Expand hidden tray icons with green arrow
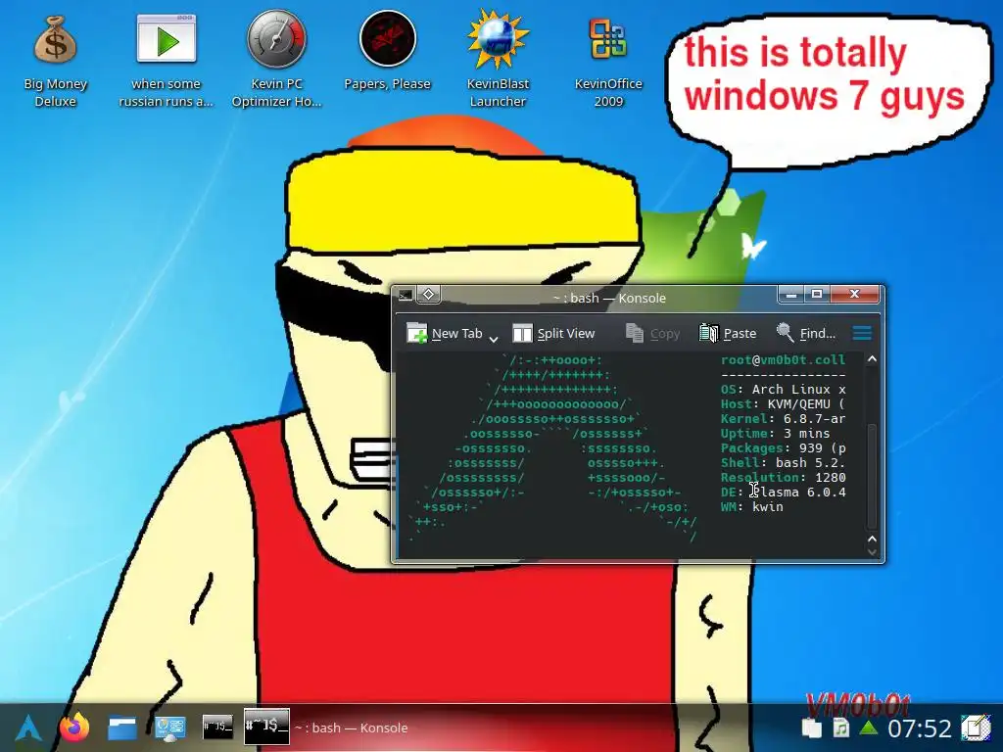This screenshot has height=752, width=1003. (868, 728)
